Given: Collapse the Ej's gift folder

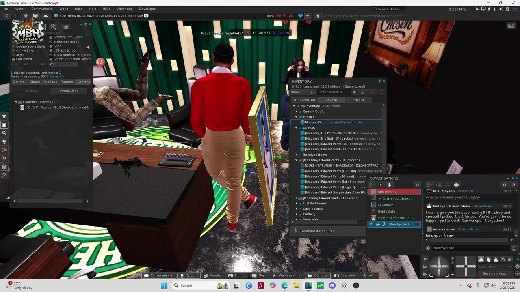Looking at the screenshot, I should pyautogui.click(x=296, y=117).
